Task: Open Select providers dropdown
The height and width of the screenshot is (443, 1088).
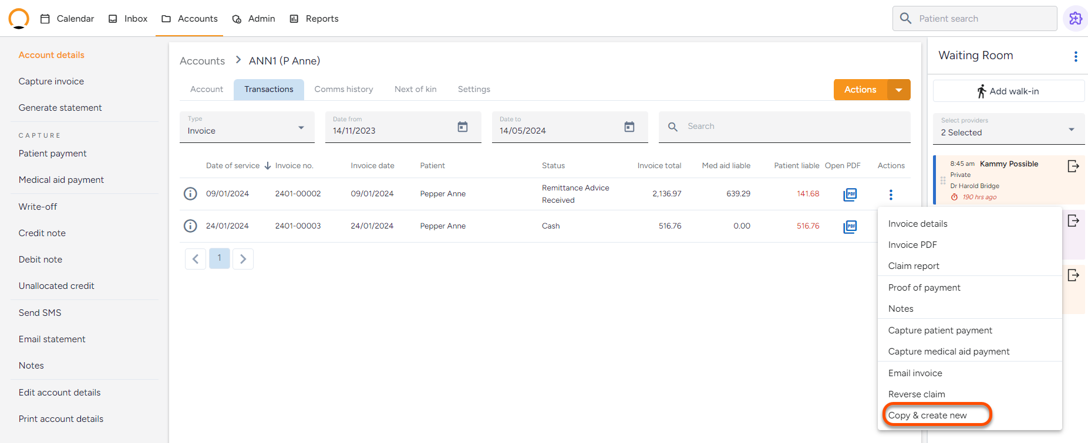Action: [x=1009, y=128]
